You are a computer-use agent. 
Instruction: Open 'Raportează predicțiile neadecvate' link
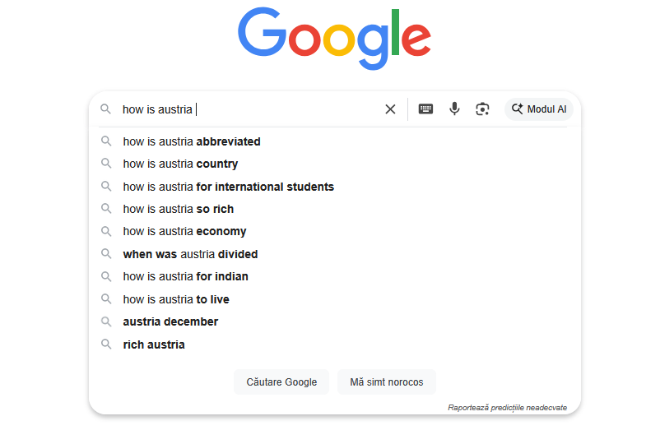[x=507, y=407]
